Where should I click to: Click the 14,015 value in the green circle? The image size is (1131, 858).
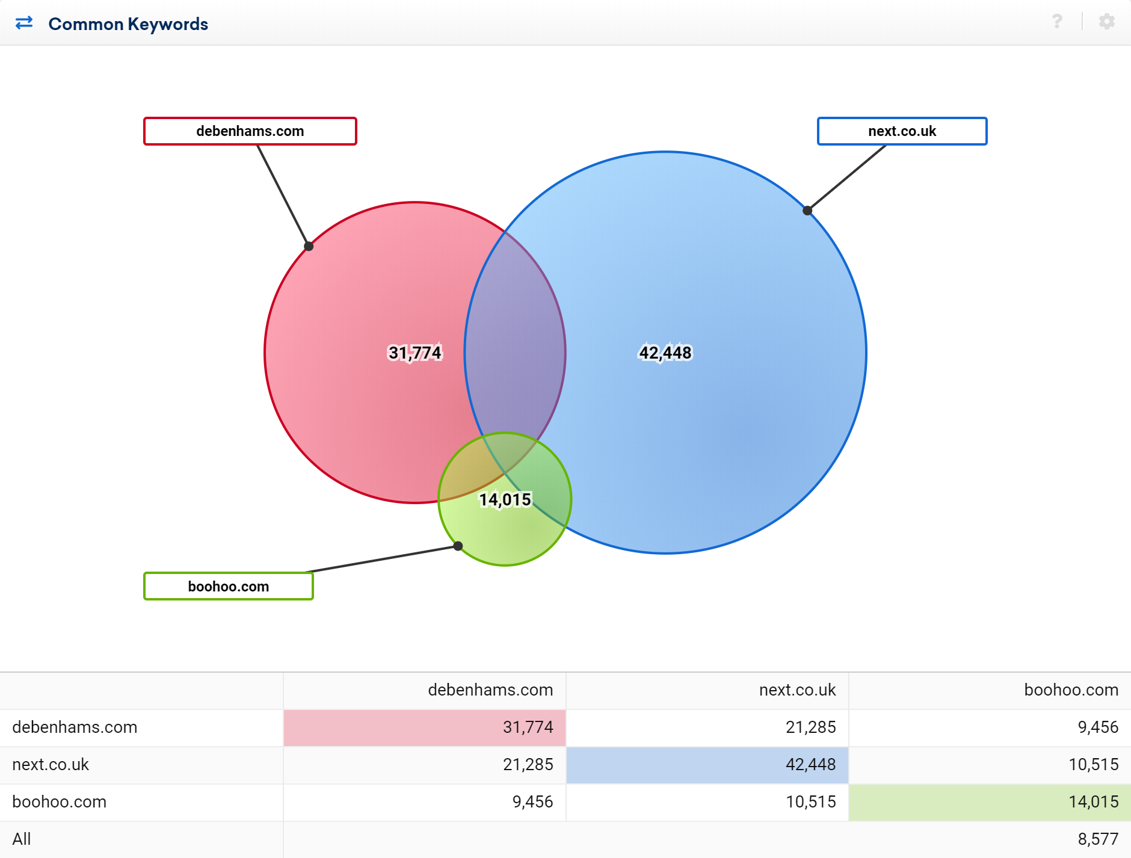(505, 499)
